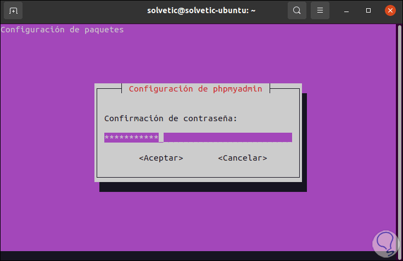Select the Aceptar button

pos(161,158)
